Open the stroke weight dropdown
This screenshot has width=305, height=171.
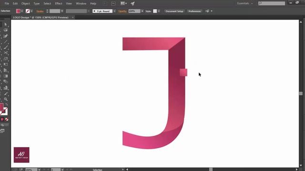click(x=62, y=11)
